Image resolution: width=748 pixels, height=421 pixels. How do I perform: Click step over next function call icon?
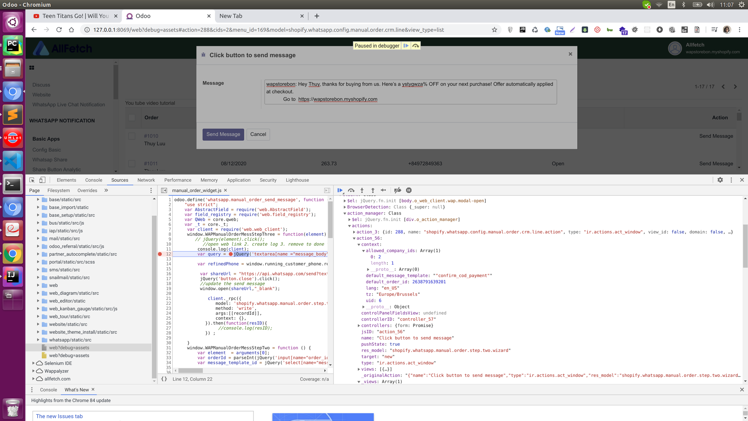pyautogui.click(x=351, y=190)
